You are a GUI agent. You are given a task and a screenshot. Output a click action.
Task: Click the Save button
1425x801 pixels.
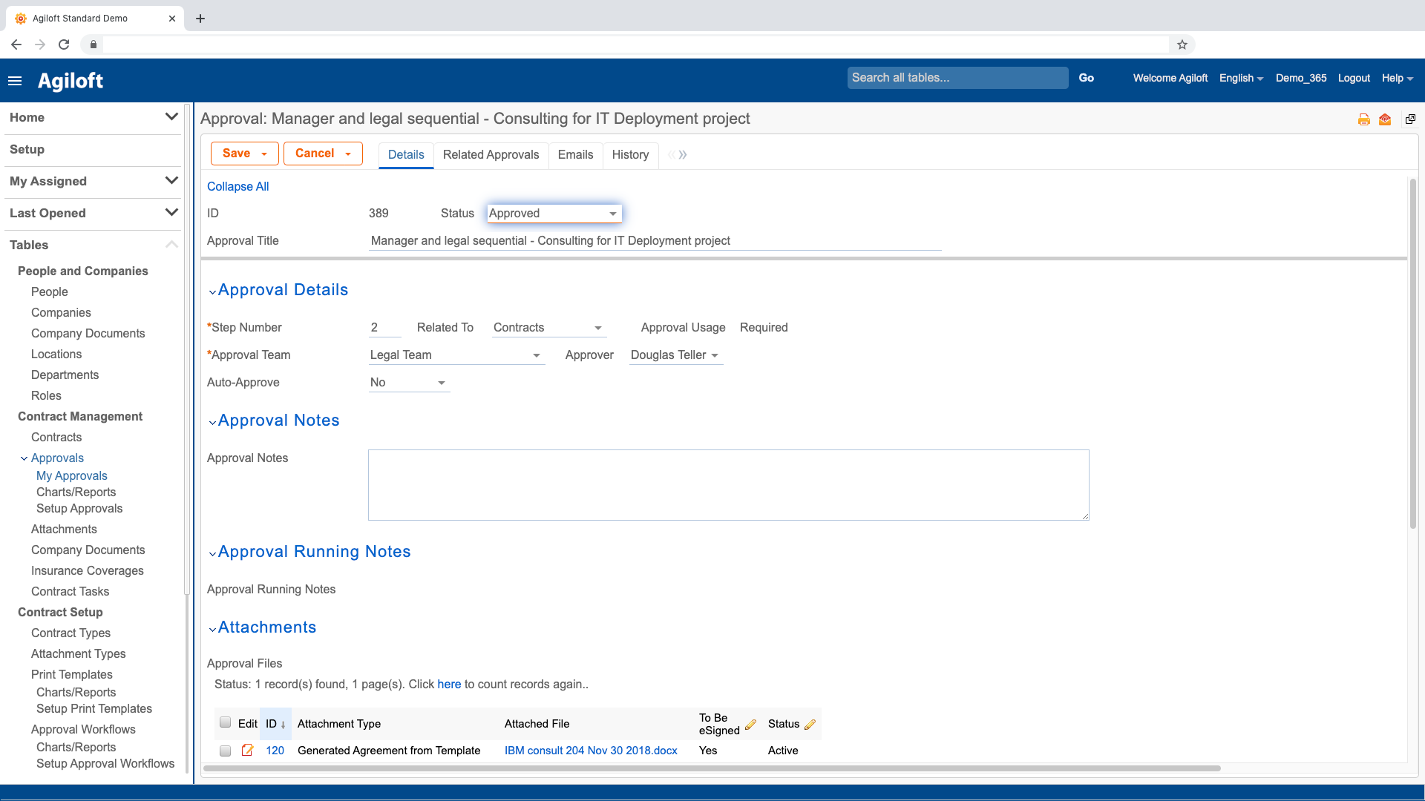(237, 153)
